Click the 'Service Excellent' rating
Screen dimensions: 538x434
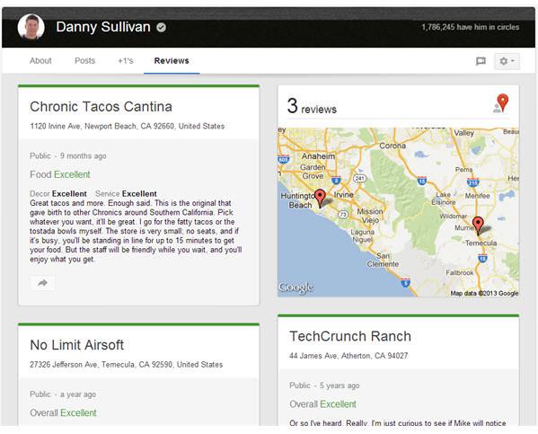[x=126, y=194]
